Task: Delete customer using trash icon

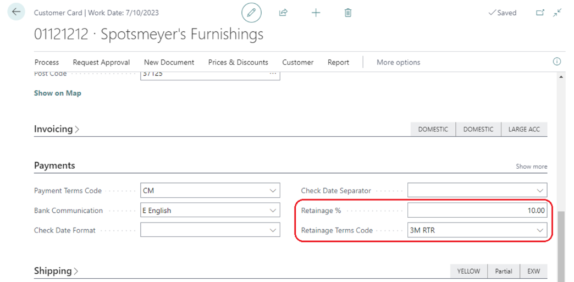Action: point(348,13)
